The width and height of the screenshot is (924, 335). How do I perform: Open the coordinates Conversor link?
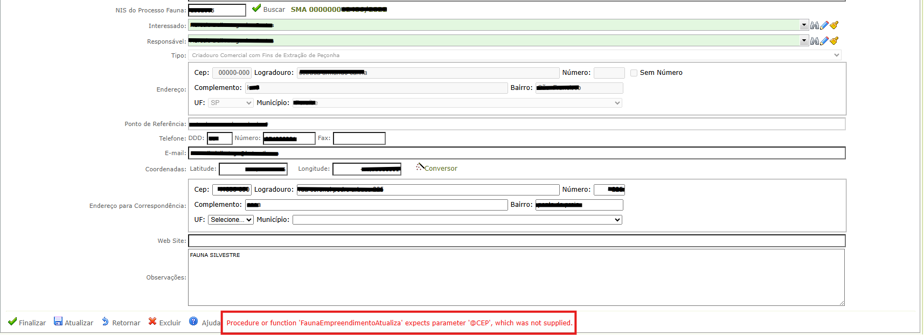(x=440, y=169)
